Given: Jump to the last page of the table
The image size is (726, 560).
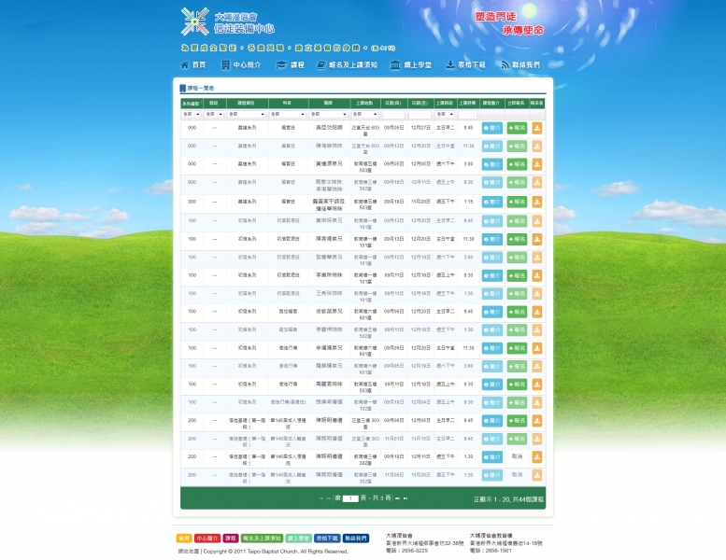Looking at the screenshot, I should pyautogui.click(x=405, y=498).
